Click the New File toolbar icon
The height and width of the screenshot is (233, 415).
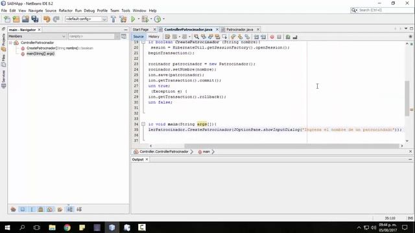tap(7, 19)
